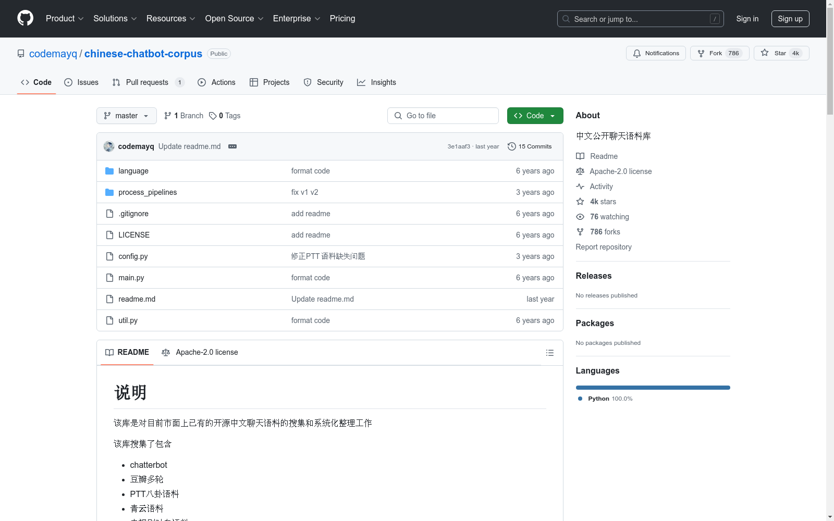
Task: Open the README outline list icon
Action: coord(549,353)
